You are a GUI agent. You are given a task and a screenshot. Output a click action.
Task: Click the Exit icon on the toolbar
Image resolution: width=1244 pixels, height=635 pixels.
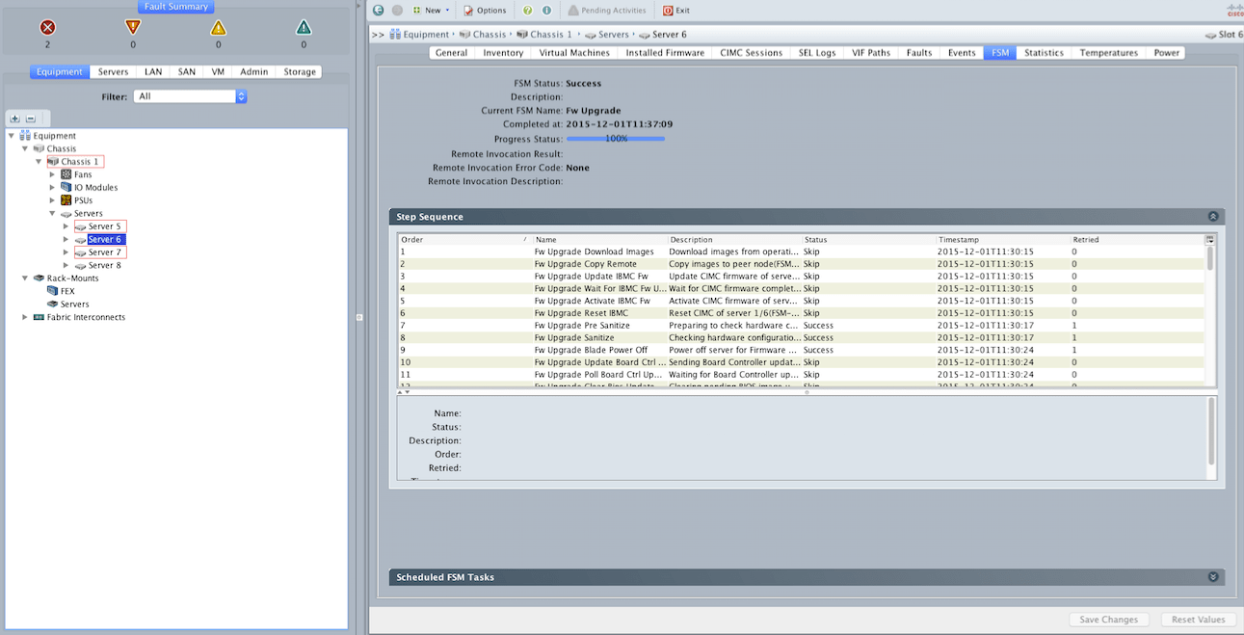[666, 11]
